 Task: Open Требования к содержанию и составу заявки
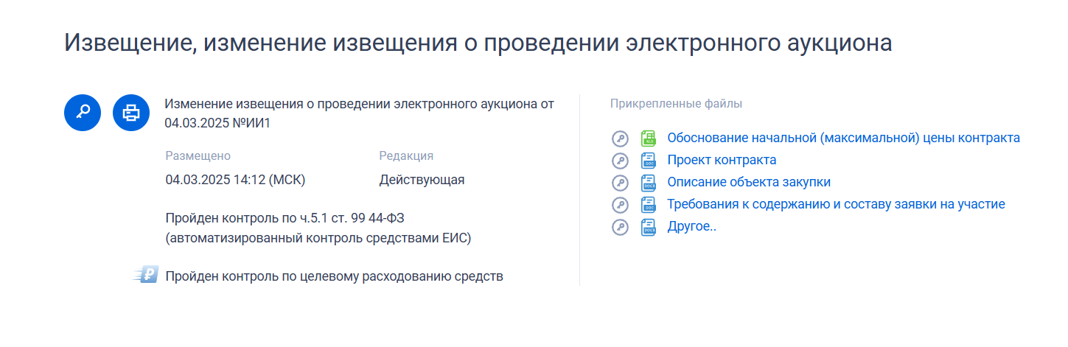pos(836,204)
